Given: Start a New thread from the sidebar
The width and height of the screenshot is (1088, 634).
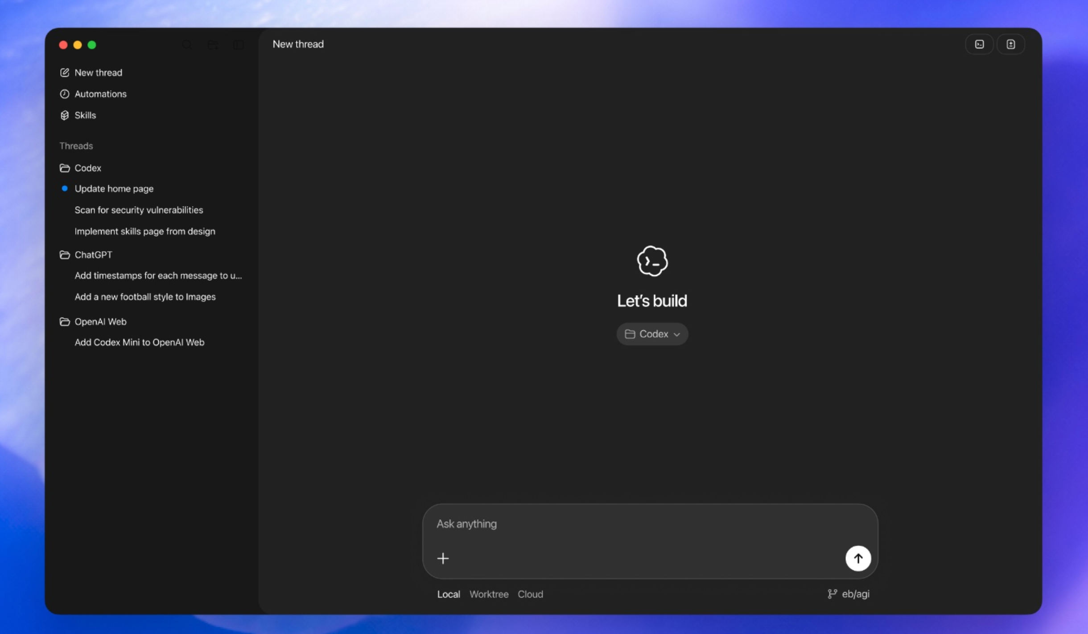Looking at the screenshot, I should (91, 73).
